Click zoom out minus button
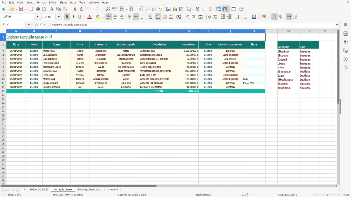The width and height of the screenshot is (351, 197). [316, 195]
